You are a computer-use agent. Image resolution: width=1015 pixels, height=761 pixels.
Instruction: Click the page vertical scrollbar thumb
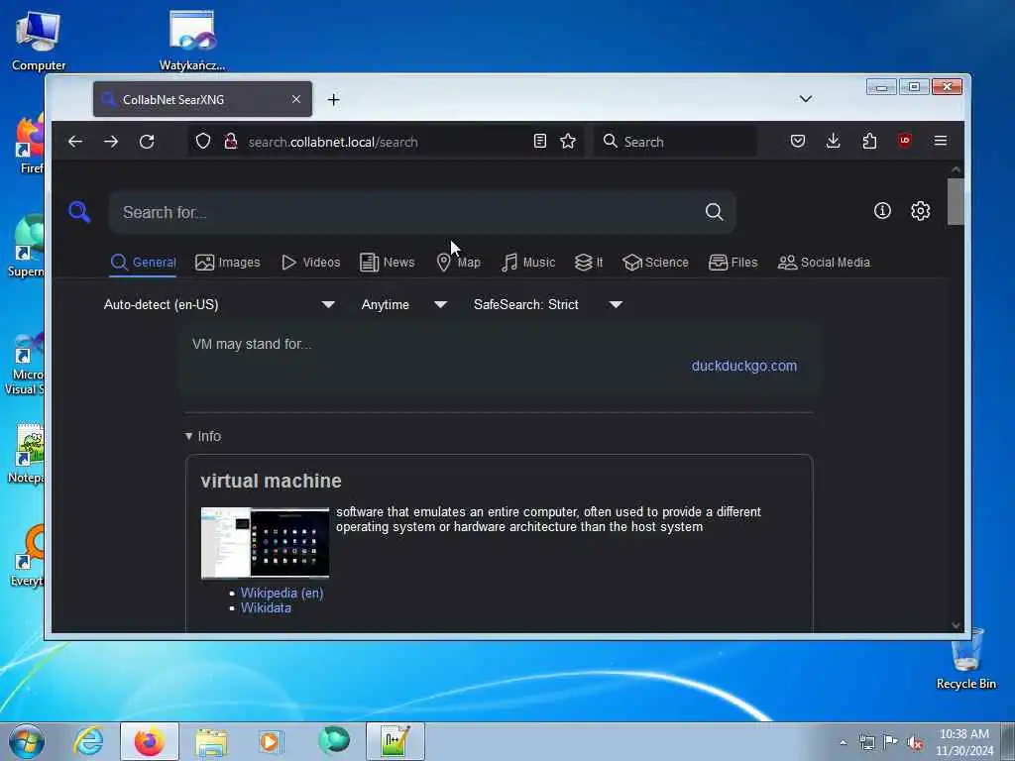tap(956, 202)
